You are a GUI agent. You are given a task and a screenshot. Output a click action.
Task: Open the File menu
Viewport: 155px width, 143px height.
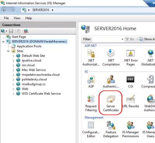pos(6,18)
